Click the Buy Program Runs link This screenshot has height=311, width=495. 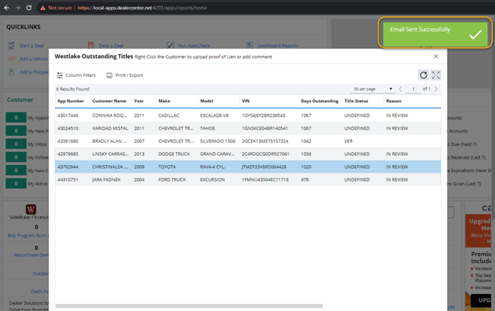[x=28, y=235]
